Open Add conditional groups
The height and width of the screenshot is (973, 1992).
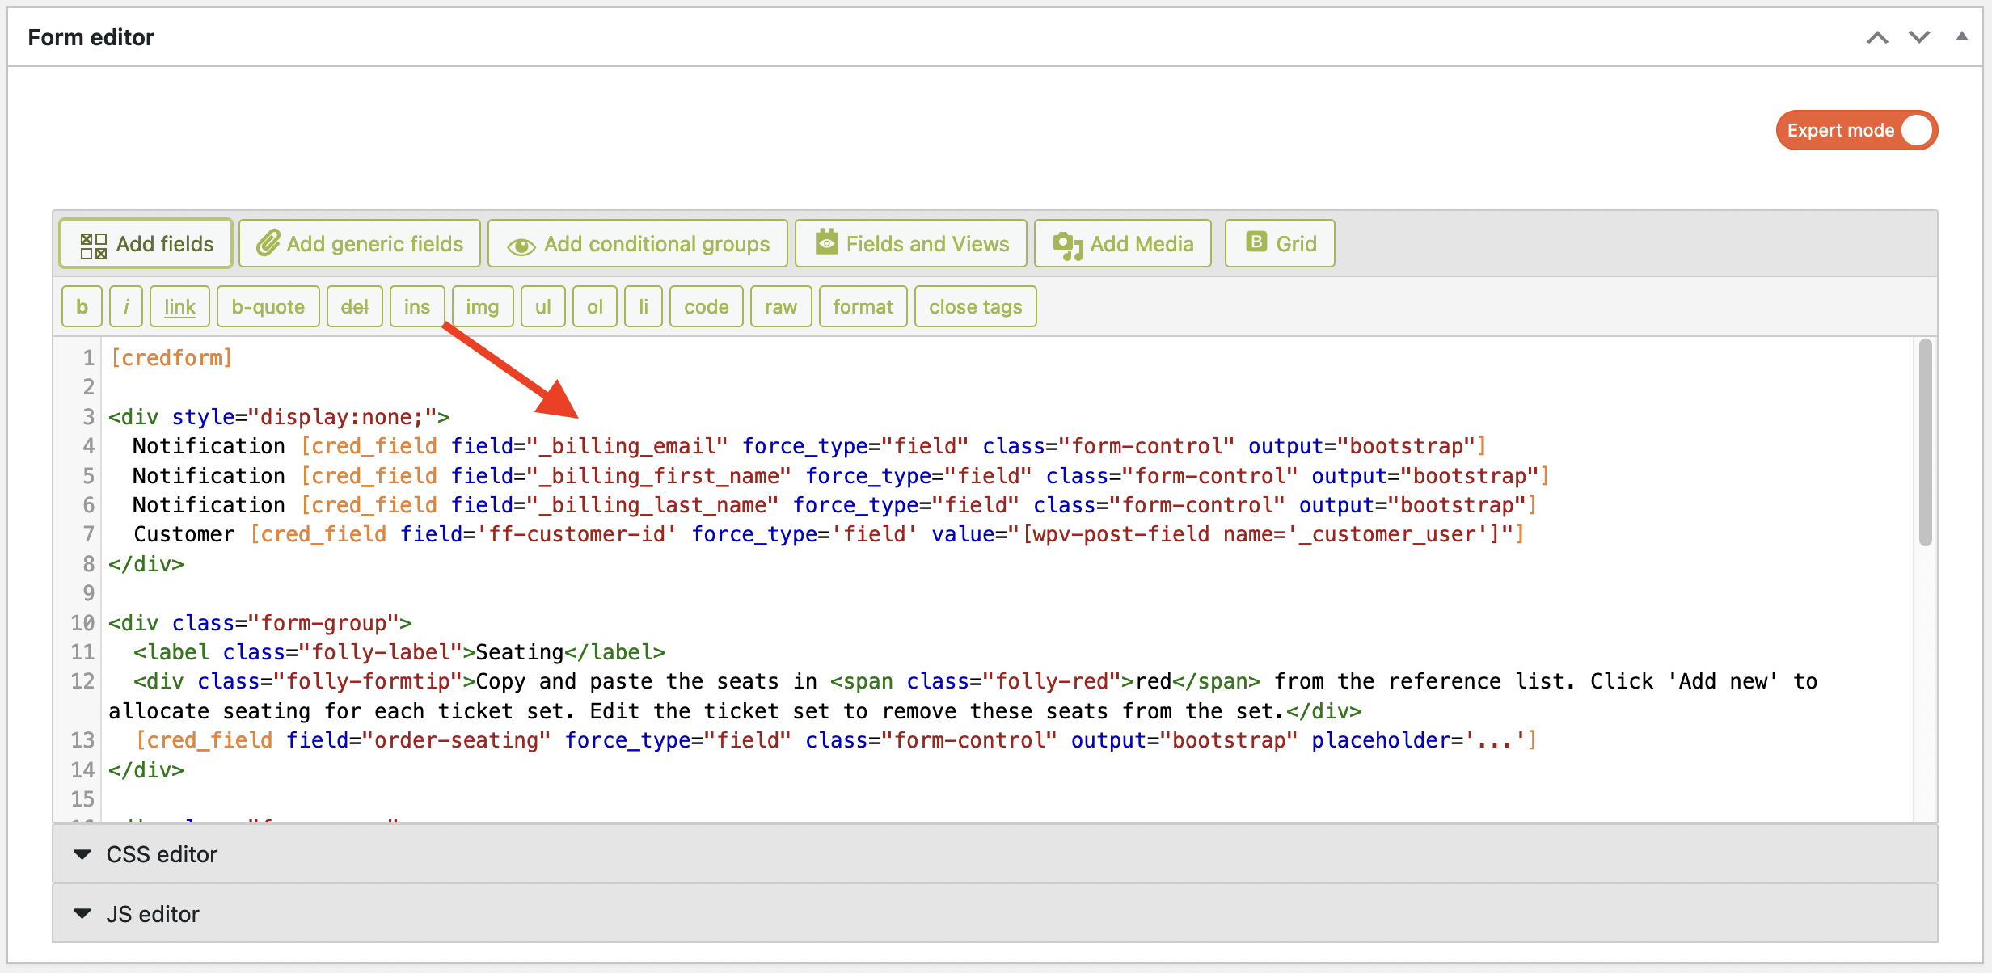click(x=638, y=243)
